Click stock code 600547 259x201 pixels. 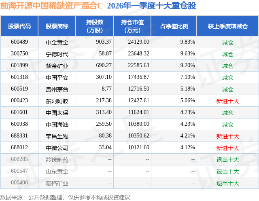[19, 171]
